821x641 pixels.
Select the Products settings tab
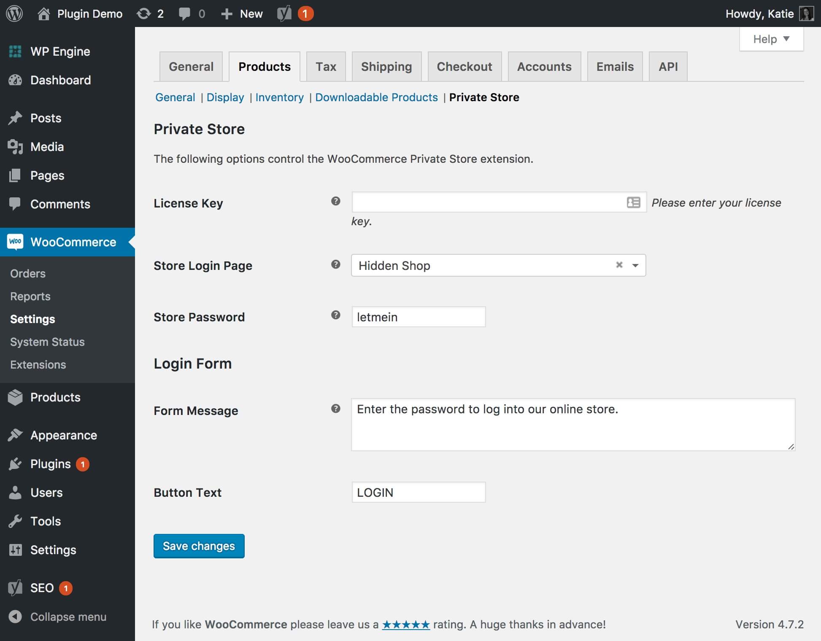(265, 67)
